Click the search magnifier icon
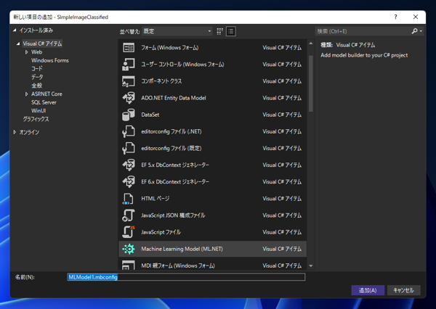The image size is (436, 309). (x=414, y=31)
